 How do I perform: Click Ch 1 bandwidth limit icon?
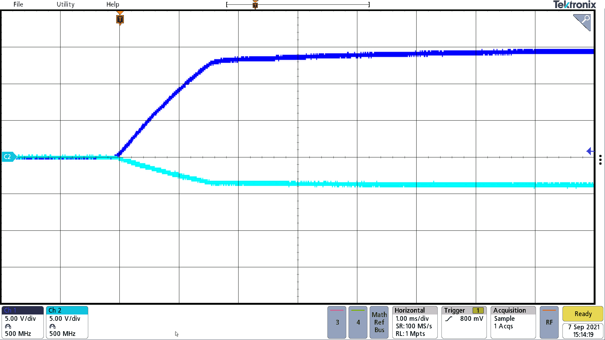8,326
